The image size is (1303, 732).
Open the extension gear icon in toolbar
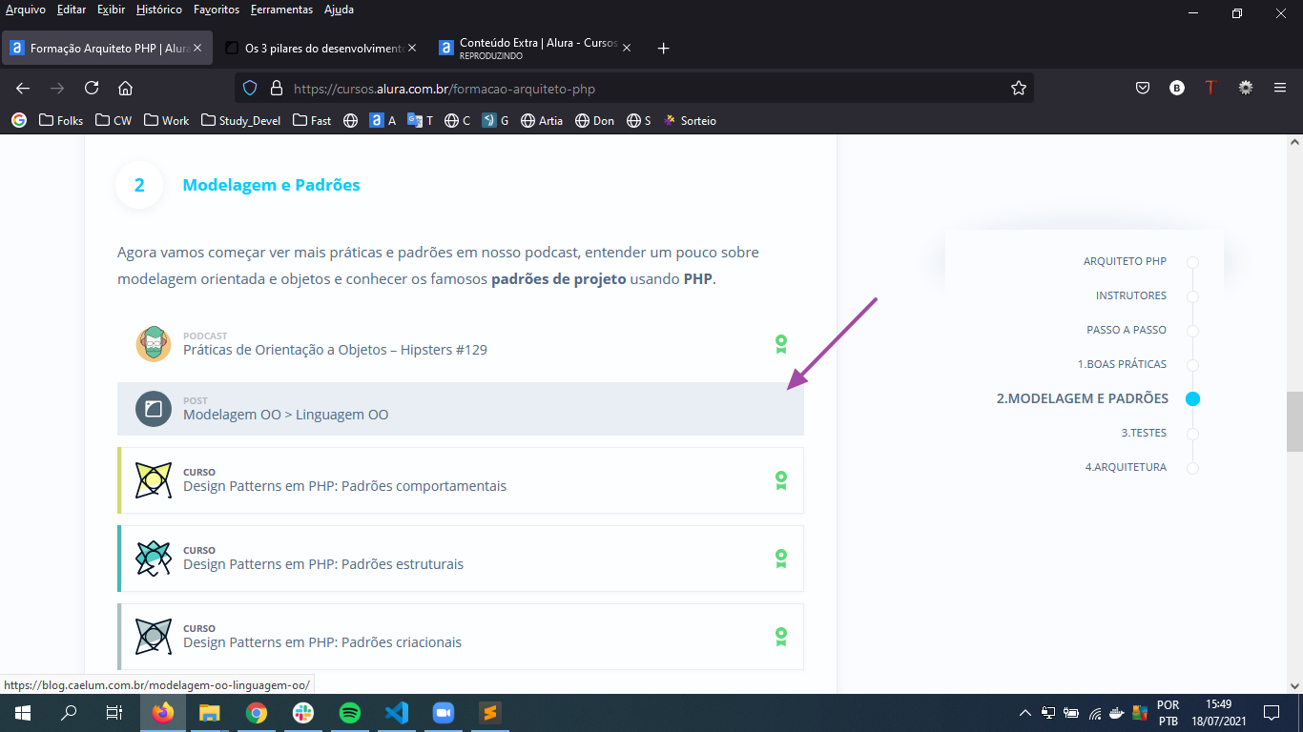tap(1246, 88)
